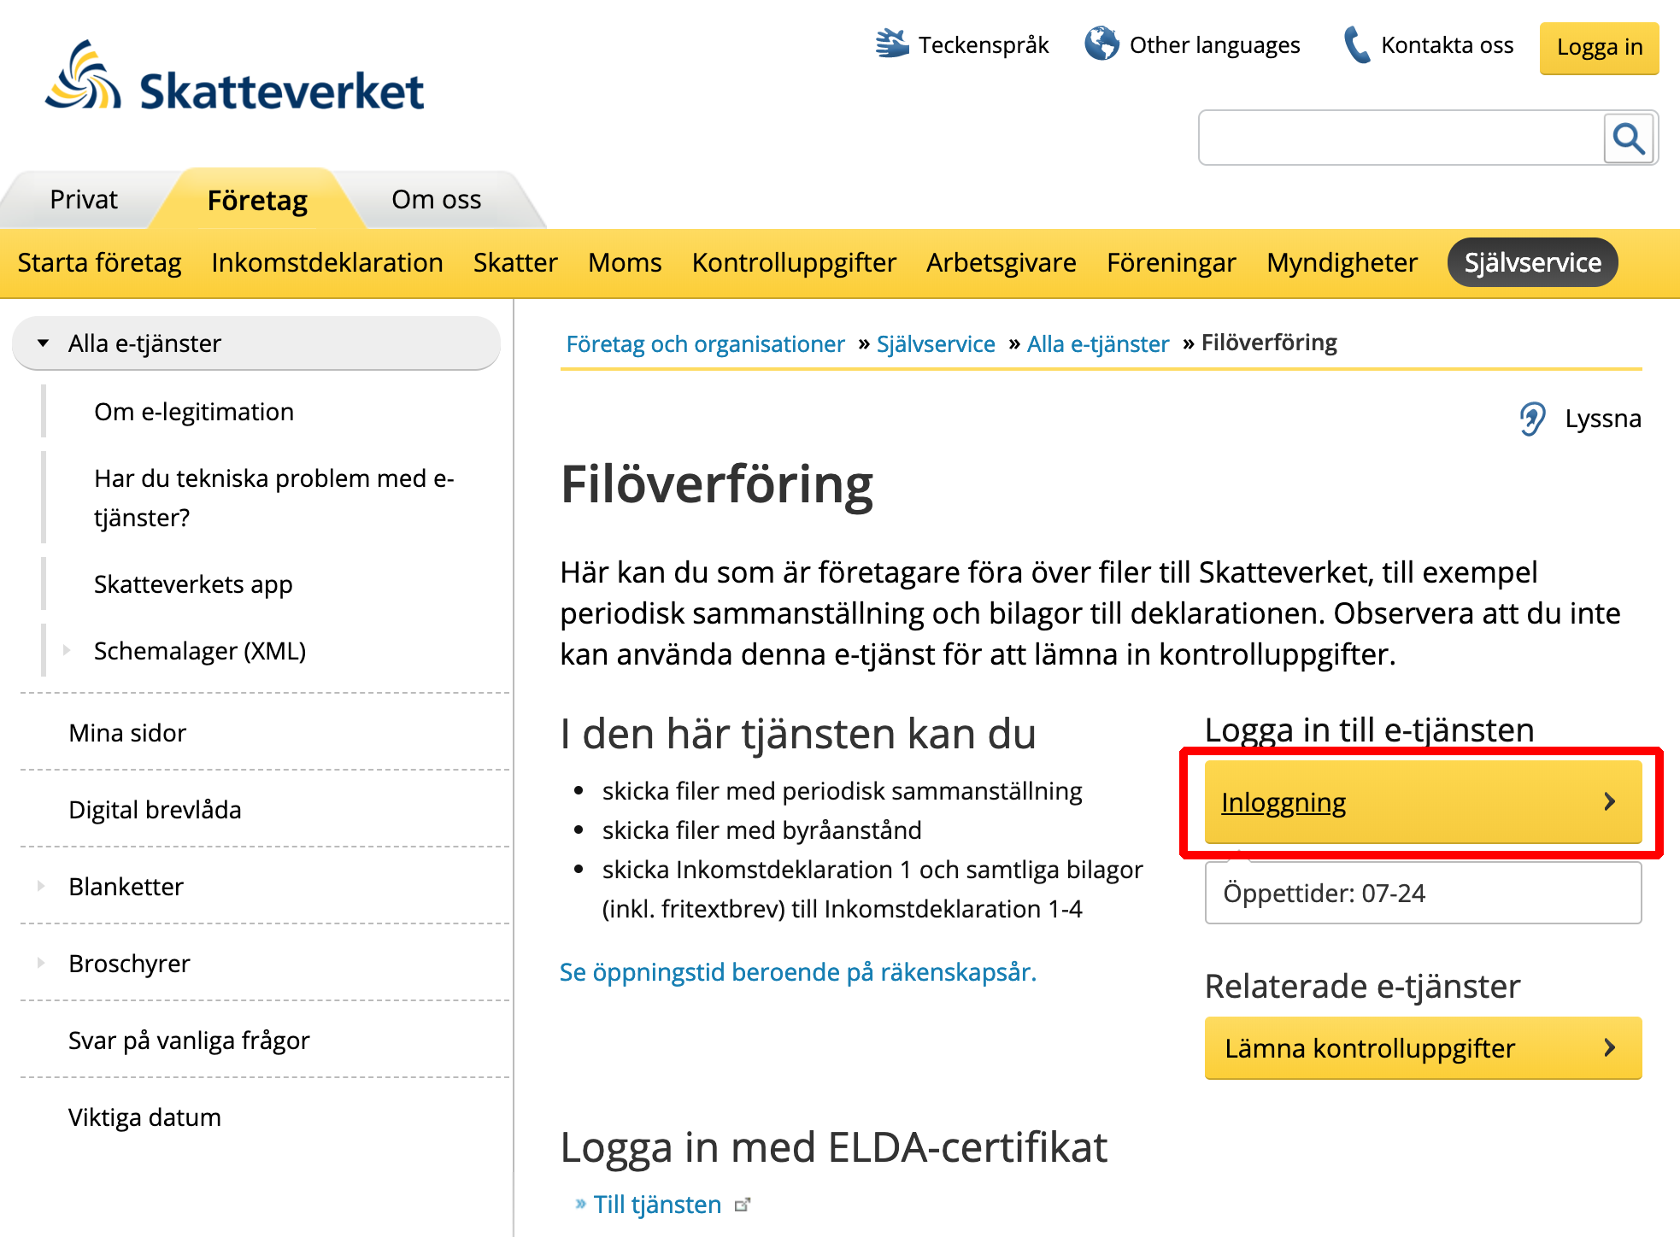This screenshot has width=1680, height=1237.
Task: Open Blanketter in sidebar
Action: [x=126, y=887]
